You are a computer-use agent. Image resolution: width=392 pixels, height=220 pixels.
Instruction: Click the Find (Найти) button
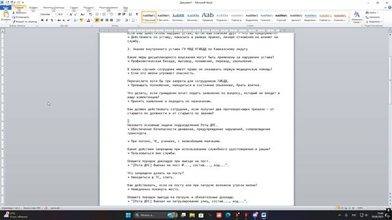click(x=372, y=12)
